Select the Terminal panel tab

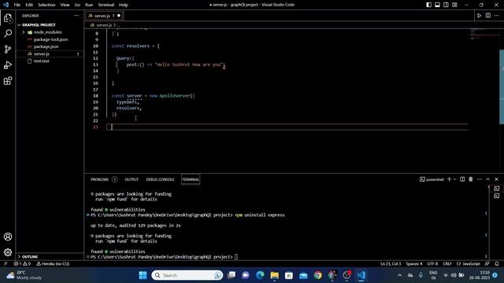(191, 179)
